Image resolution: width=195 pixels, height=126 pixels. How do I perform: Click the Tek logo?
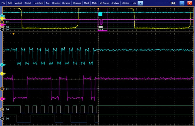(x=173, y=3)
